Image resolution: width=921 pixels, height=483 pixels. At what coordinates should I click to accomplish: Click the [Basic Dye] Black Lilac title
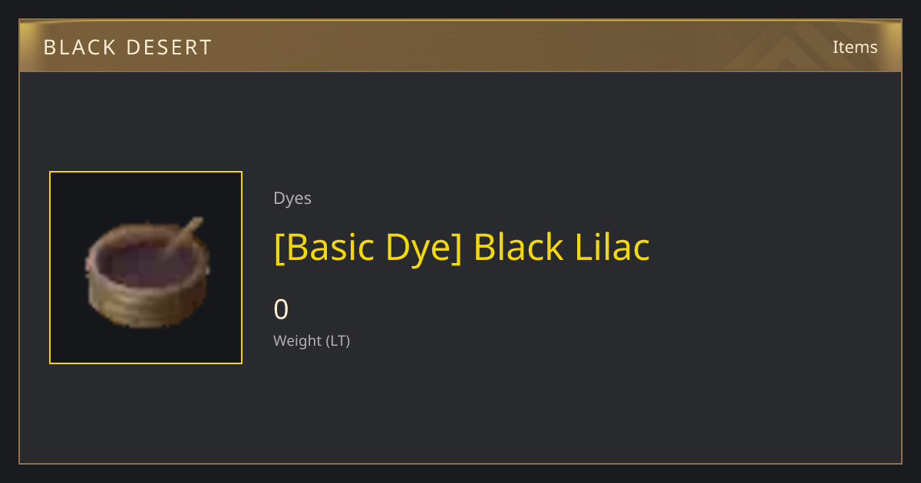(462, 247)
